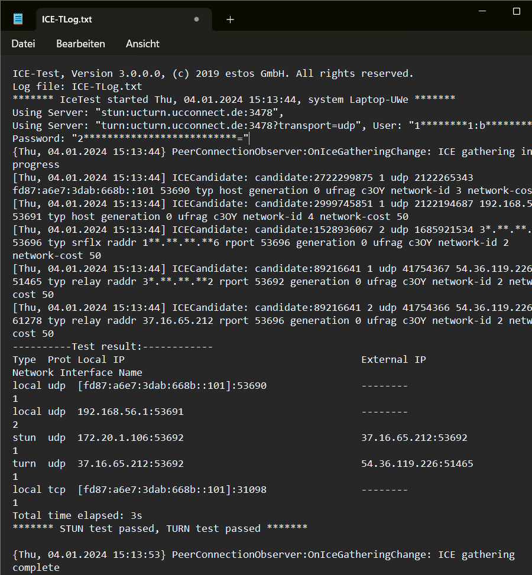Image resolution: width=532 pixels, height=575 pixels.
Task: Click local IP 192.168.56.1:53691 entry
Action: (x=130, y=411)
